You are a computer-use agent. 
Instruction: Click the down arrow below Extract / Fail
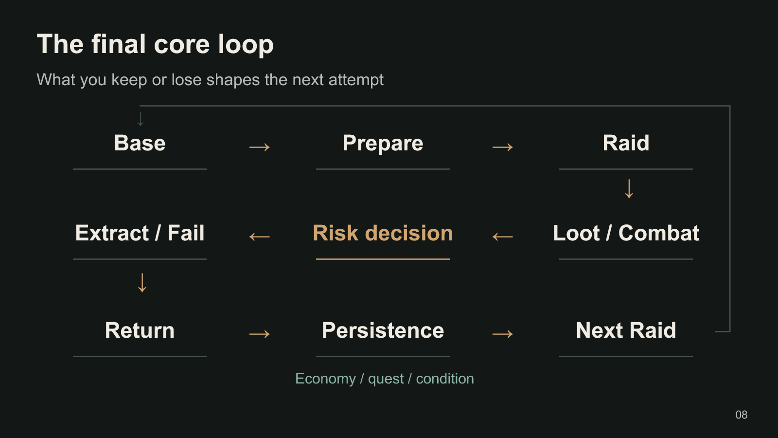[142, 283]
